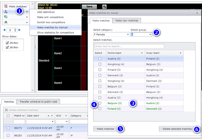Click the Bane3 court row label
Screen dimensions: 202x139
point(58,68)
